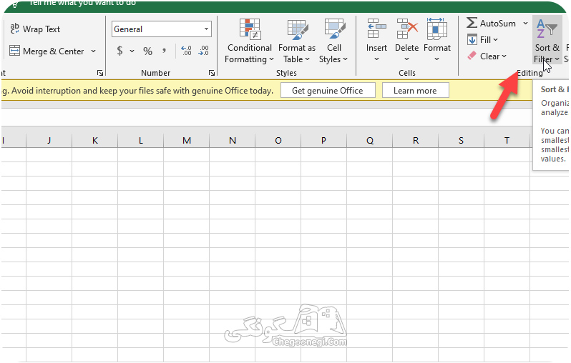Open Conditional Formatting menu
Screen dimensions: 571x363
pyautogui.click(x=250, y=41)
